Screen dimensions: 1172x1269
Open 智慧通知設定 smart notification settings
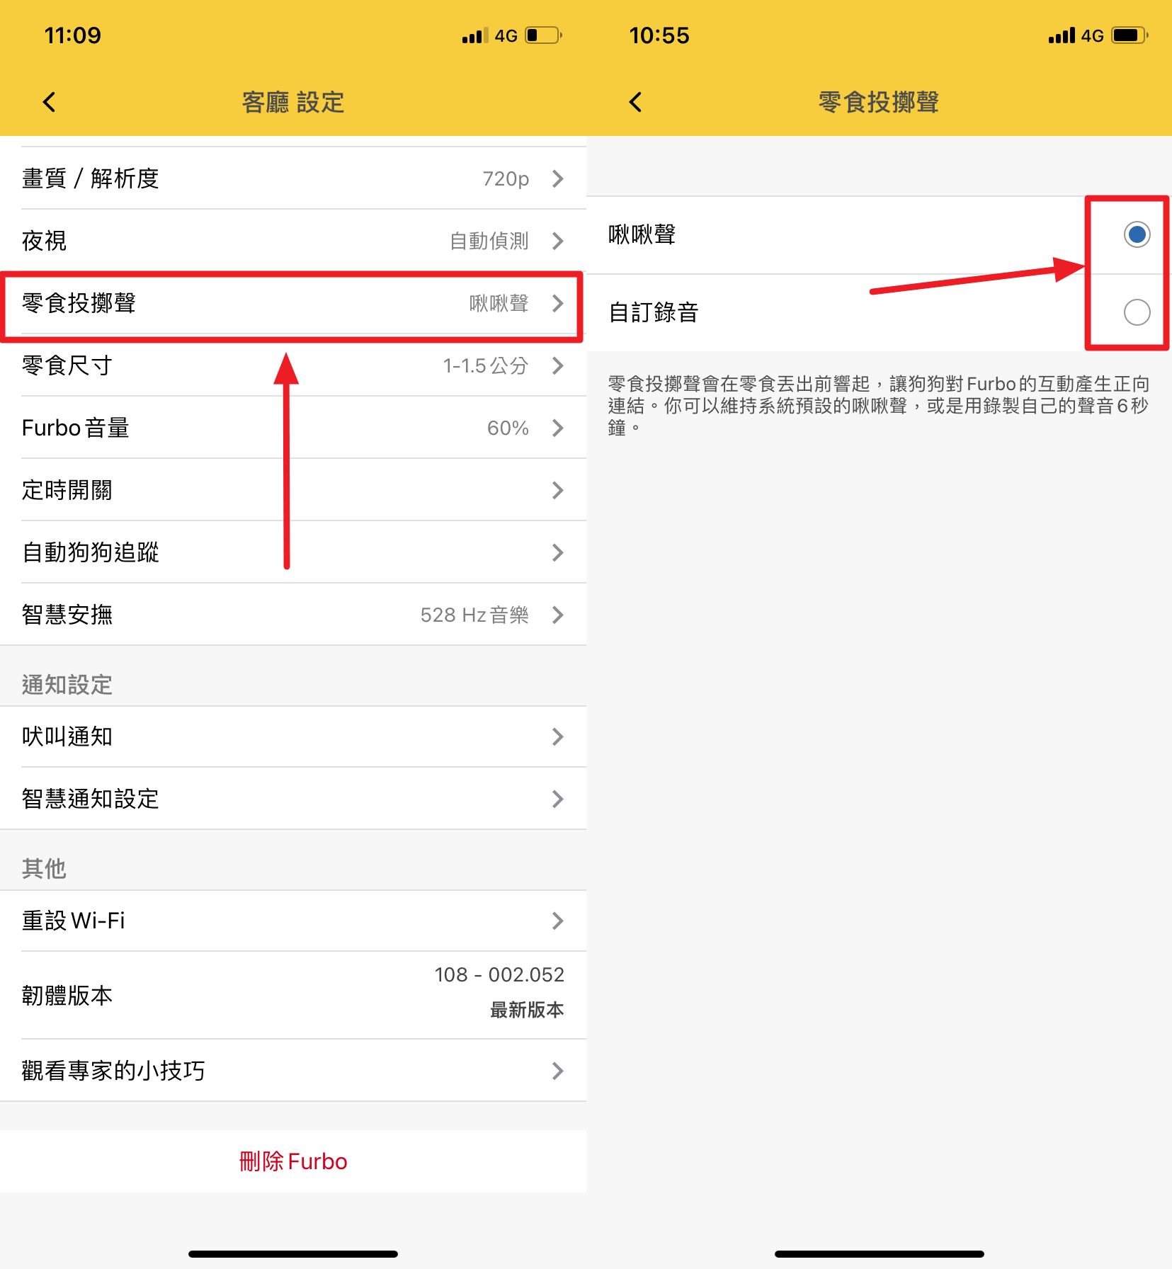point(293,799)
